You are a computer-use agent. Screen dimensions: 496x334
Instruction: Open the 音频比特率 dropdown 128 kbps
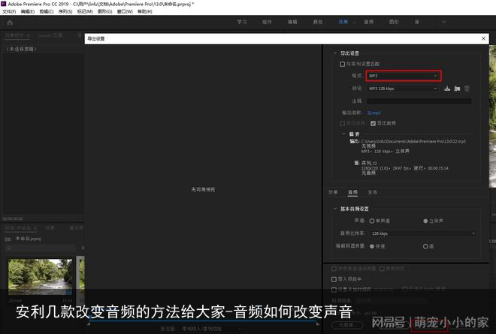pos(423,233)
